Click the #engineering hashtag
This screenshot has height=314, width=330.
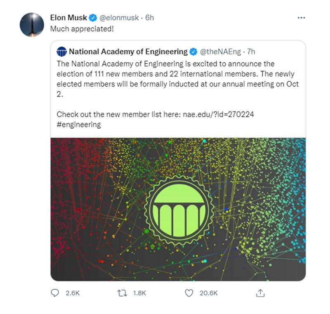click(78, 124)
